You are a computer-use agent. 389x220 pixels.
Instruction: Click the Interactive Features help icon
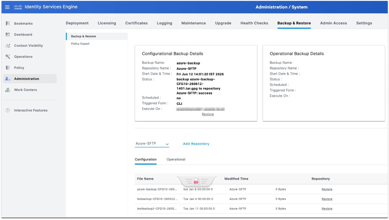point(8,110)
